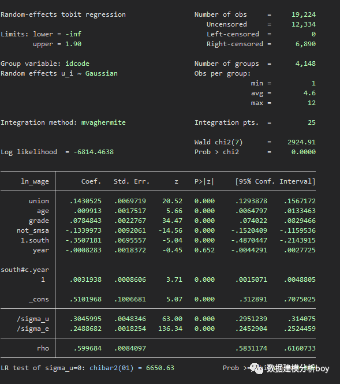Select the 'grade' variable row label
The width and height of the screenshot is (340, 384).
[x=39, y=221]
